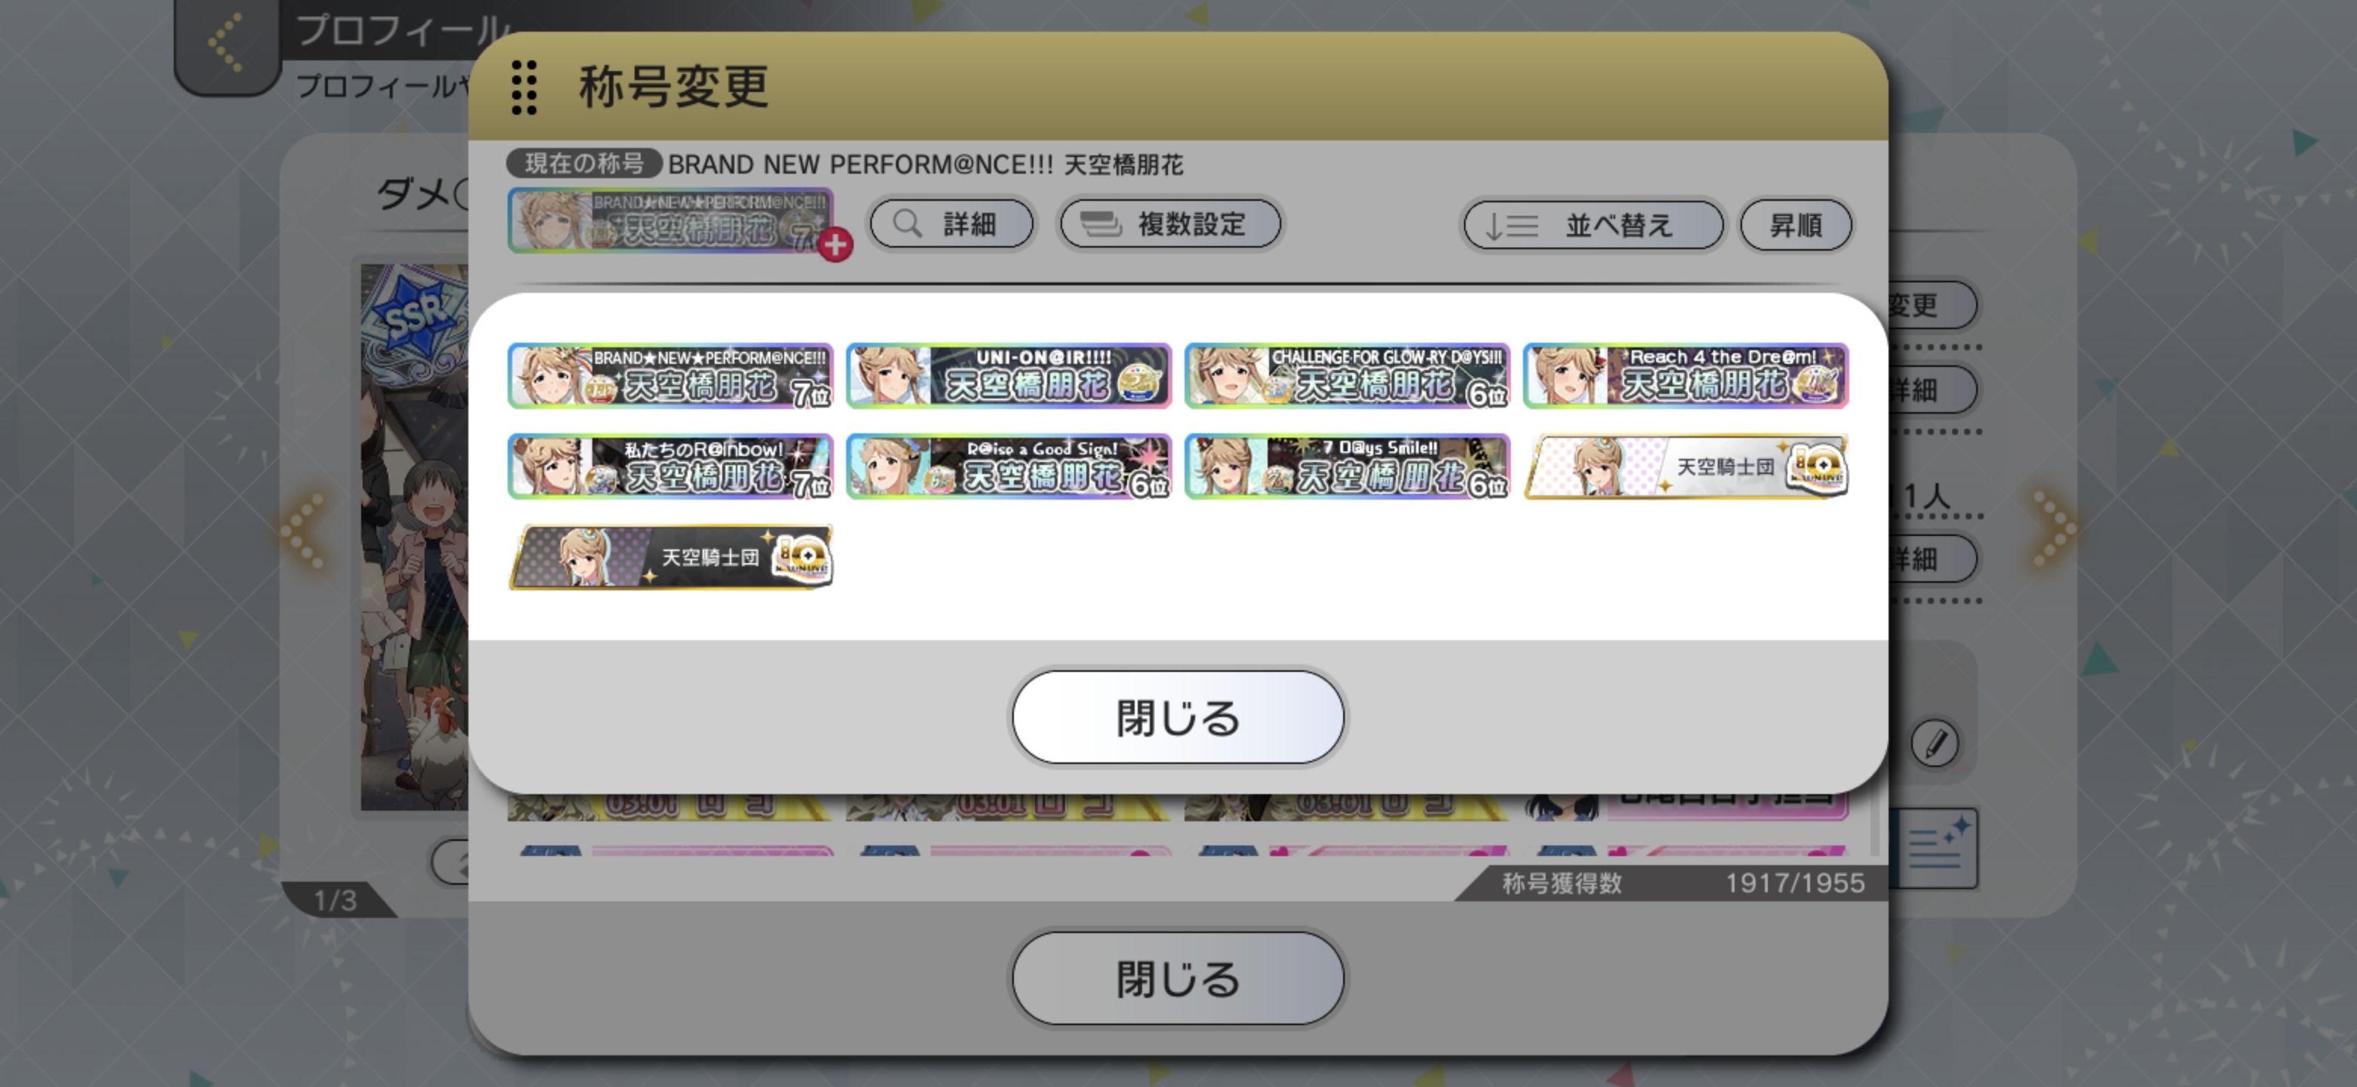Viewport: 2357px width, 1087px height.
Task: Select 7 D@ys Smile title badge
Action: point(1347,467)
